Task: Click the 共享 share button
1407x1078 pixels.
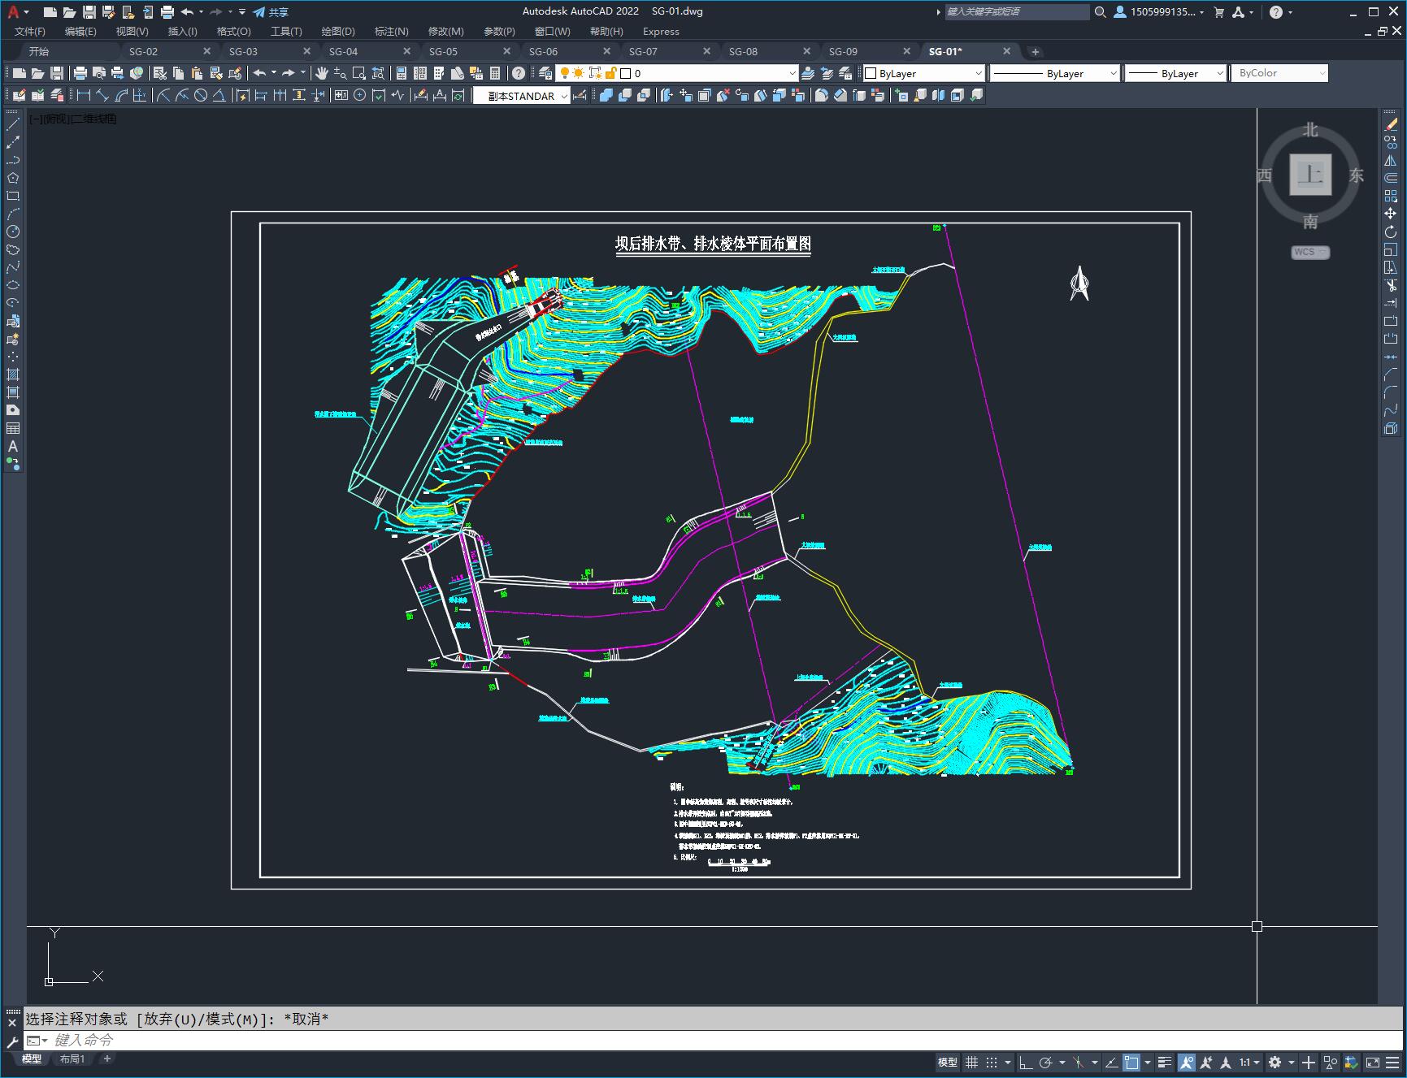Action: [x=271, y=12]
